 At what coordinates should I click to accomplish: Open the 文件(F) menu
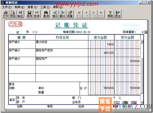pyautogui.click(x=7, y=7)
